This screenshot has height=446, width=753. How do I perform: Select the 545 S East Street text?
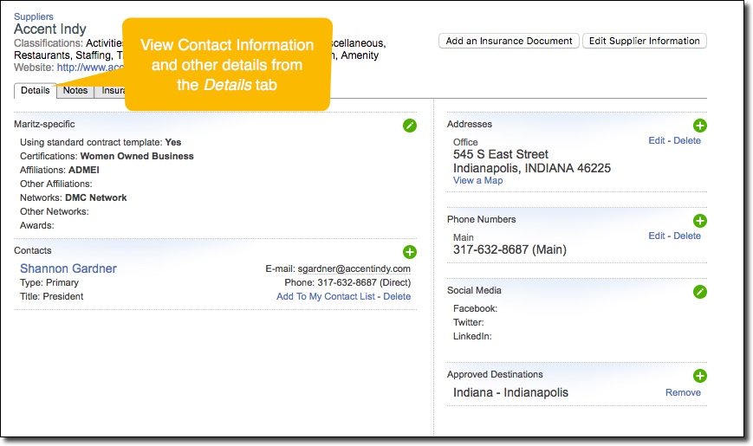point(500,154)
